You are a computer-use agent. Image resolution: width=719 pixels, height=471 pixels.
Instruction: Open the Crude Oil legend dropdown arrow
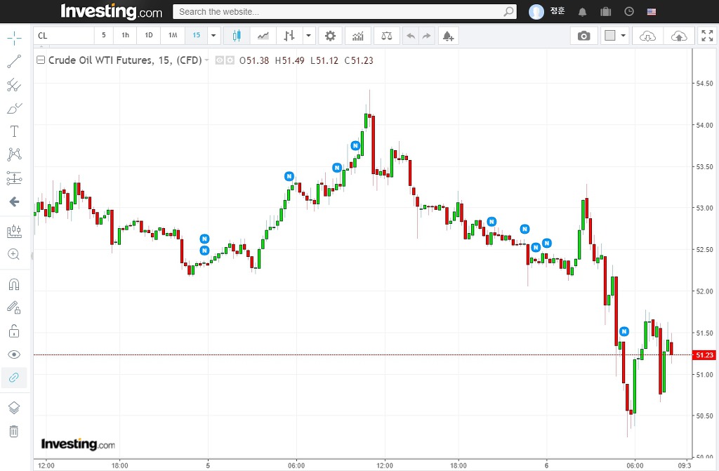[x=207, y=60]
